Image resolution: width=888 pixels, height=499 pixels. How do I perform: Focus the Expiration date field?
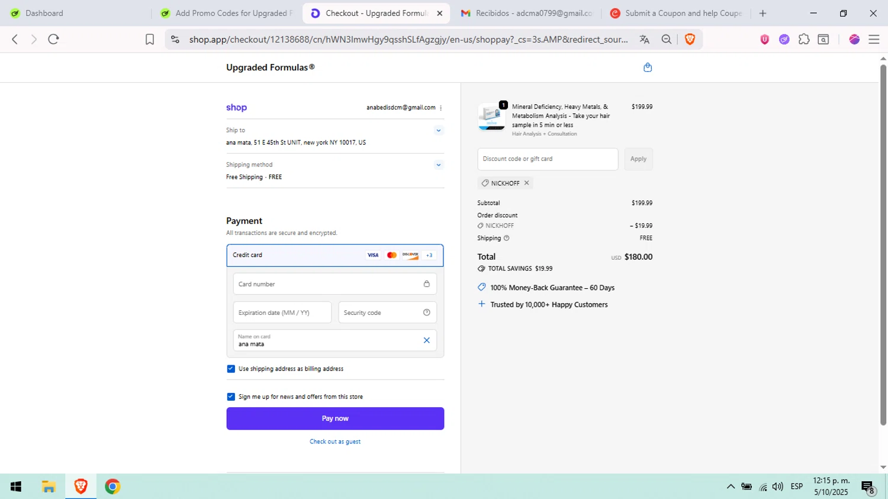[282, 313]
